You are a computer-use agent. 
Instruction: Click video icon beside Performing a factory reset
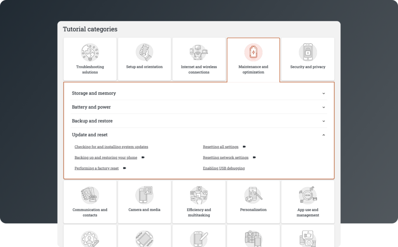pyautogui.click(x=124, y=168)
